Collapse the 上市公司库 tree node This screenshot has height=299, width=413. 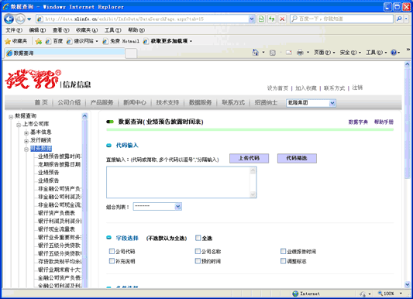(19, 125)
